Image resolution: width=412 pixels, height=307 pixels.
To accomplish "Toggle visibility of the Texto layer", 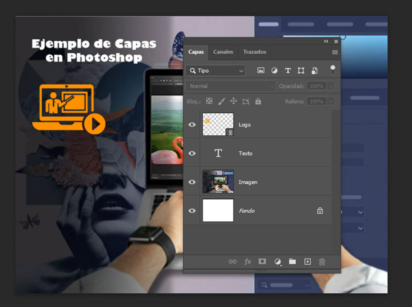I will [x=192, y=153].
